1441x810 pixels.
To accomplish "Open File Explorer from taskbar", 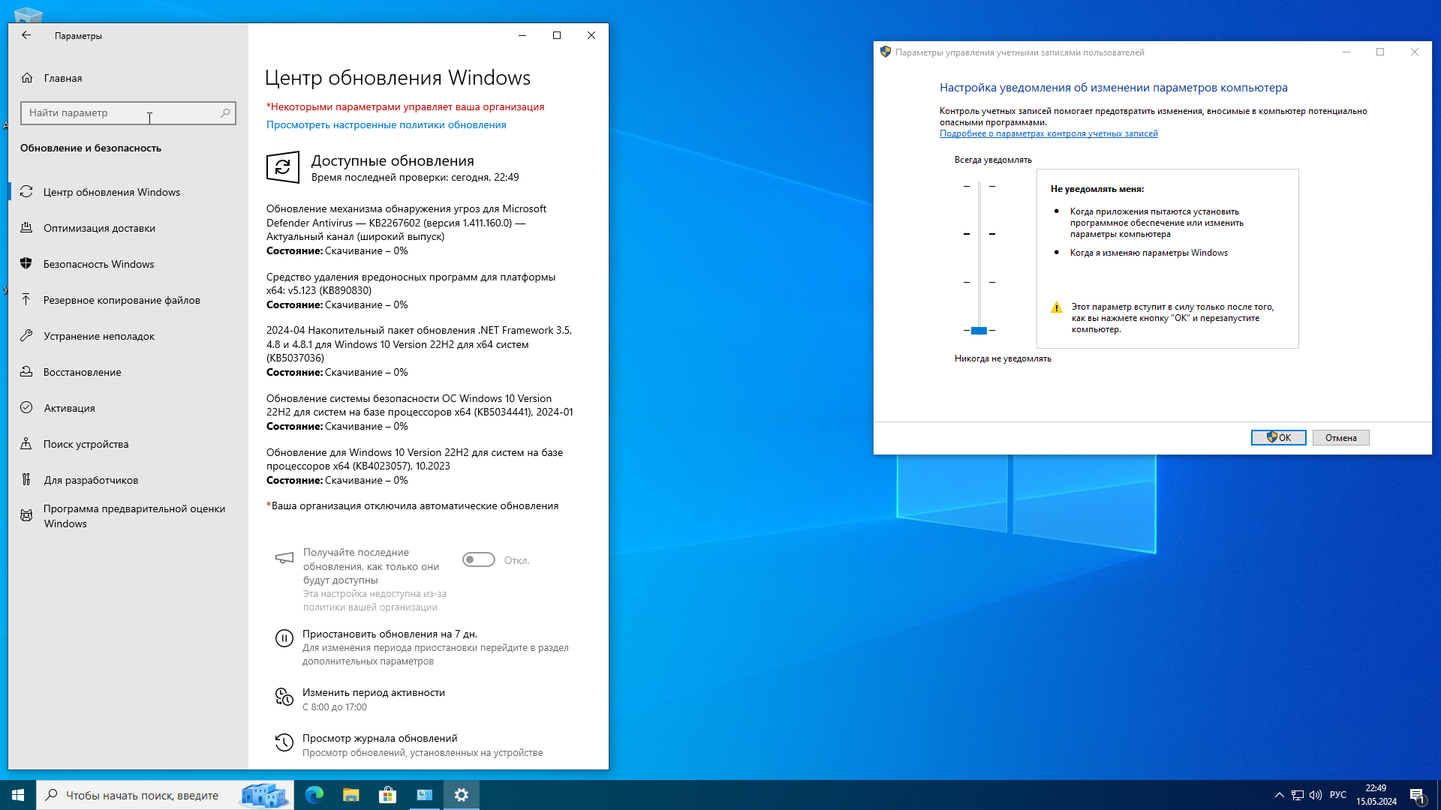I will pyautogui.click(x=351, y=795).
